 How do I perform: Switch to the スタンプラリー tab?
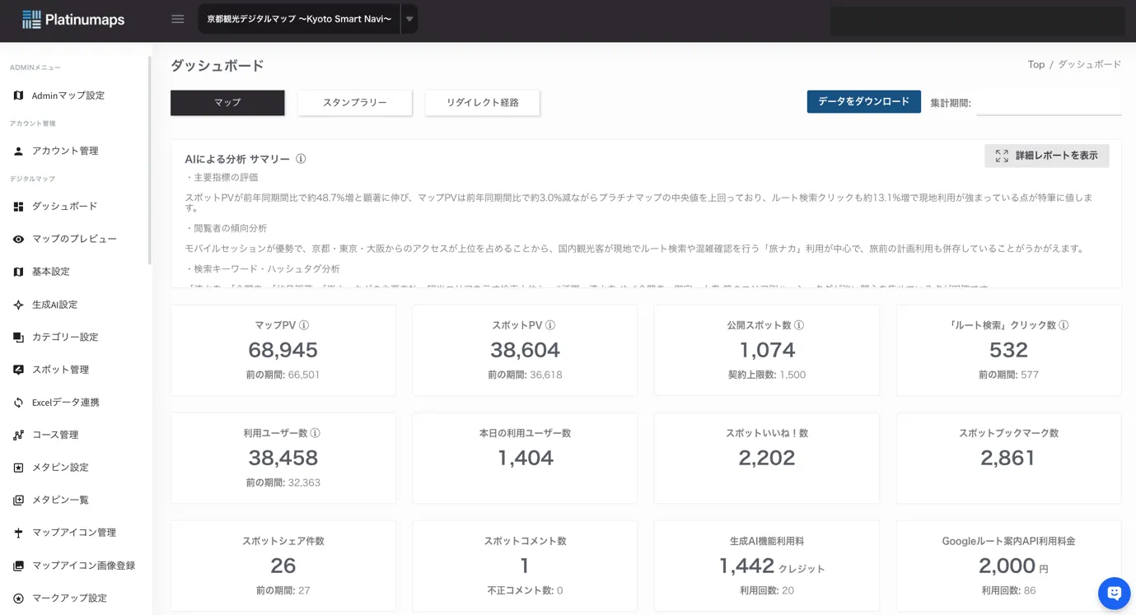click(x=355, y=103)
